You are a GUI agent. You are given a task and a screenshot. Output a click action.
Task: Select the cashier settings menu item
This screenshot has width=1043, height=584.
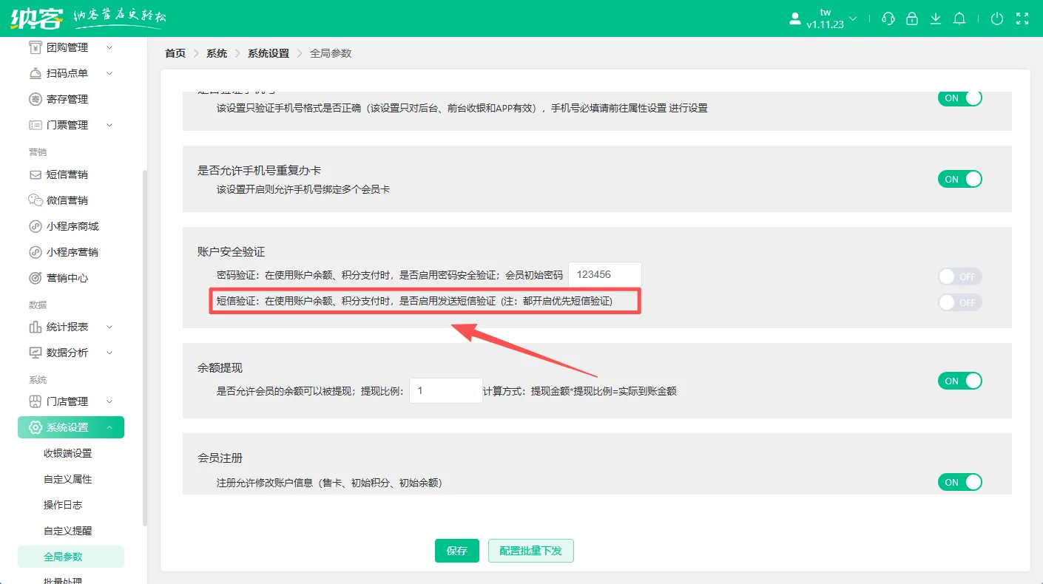tap(68, 453)
